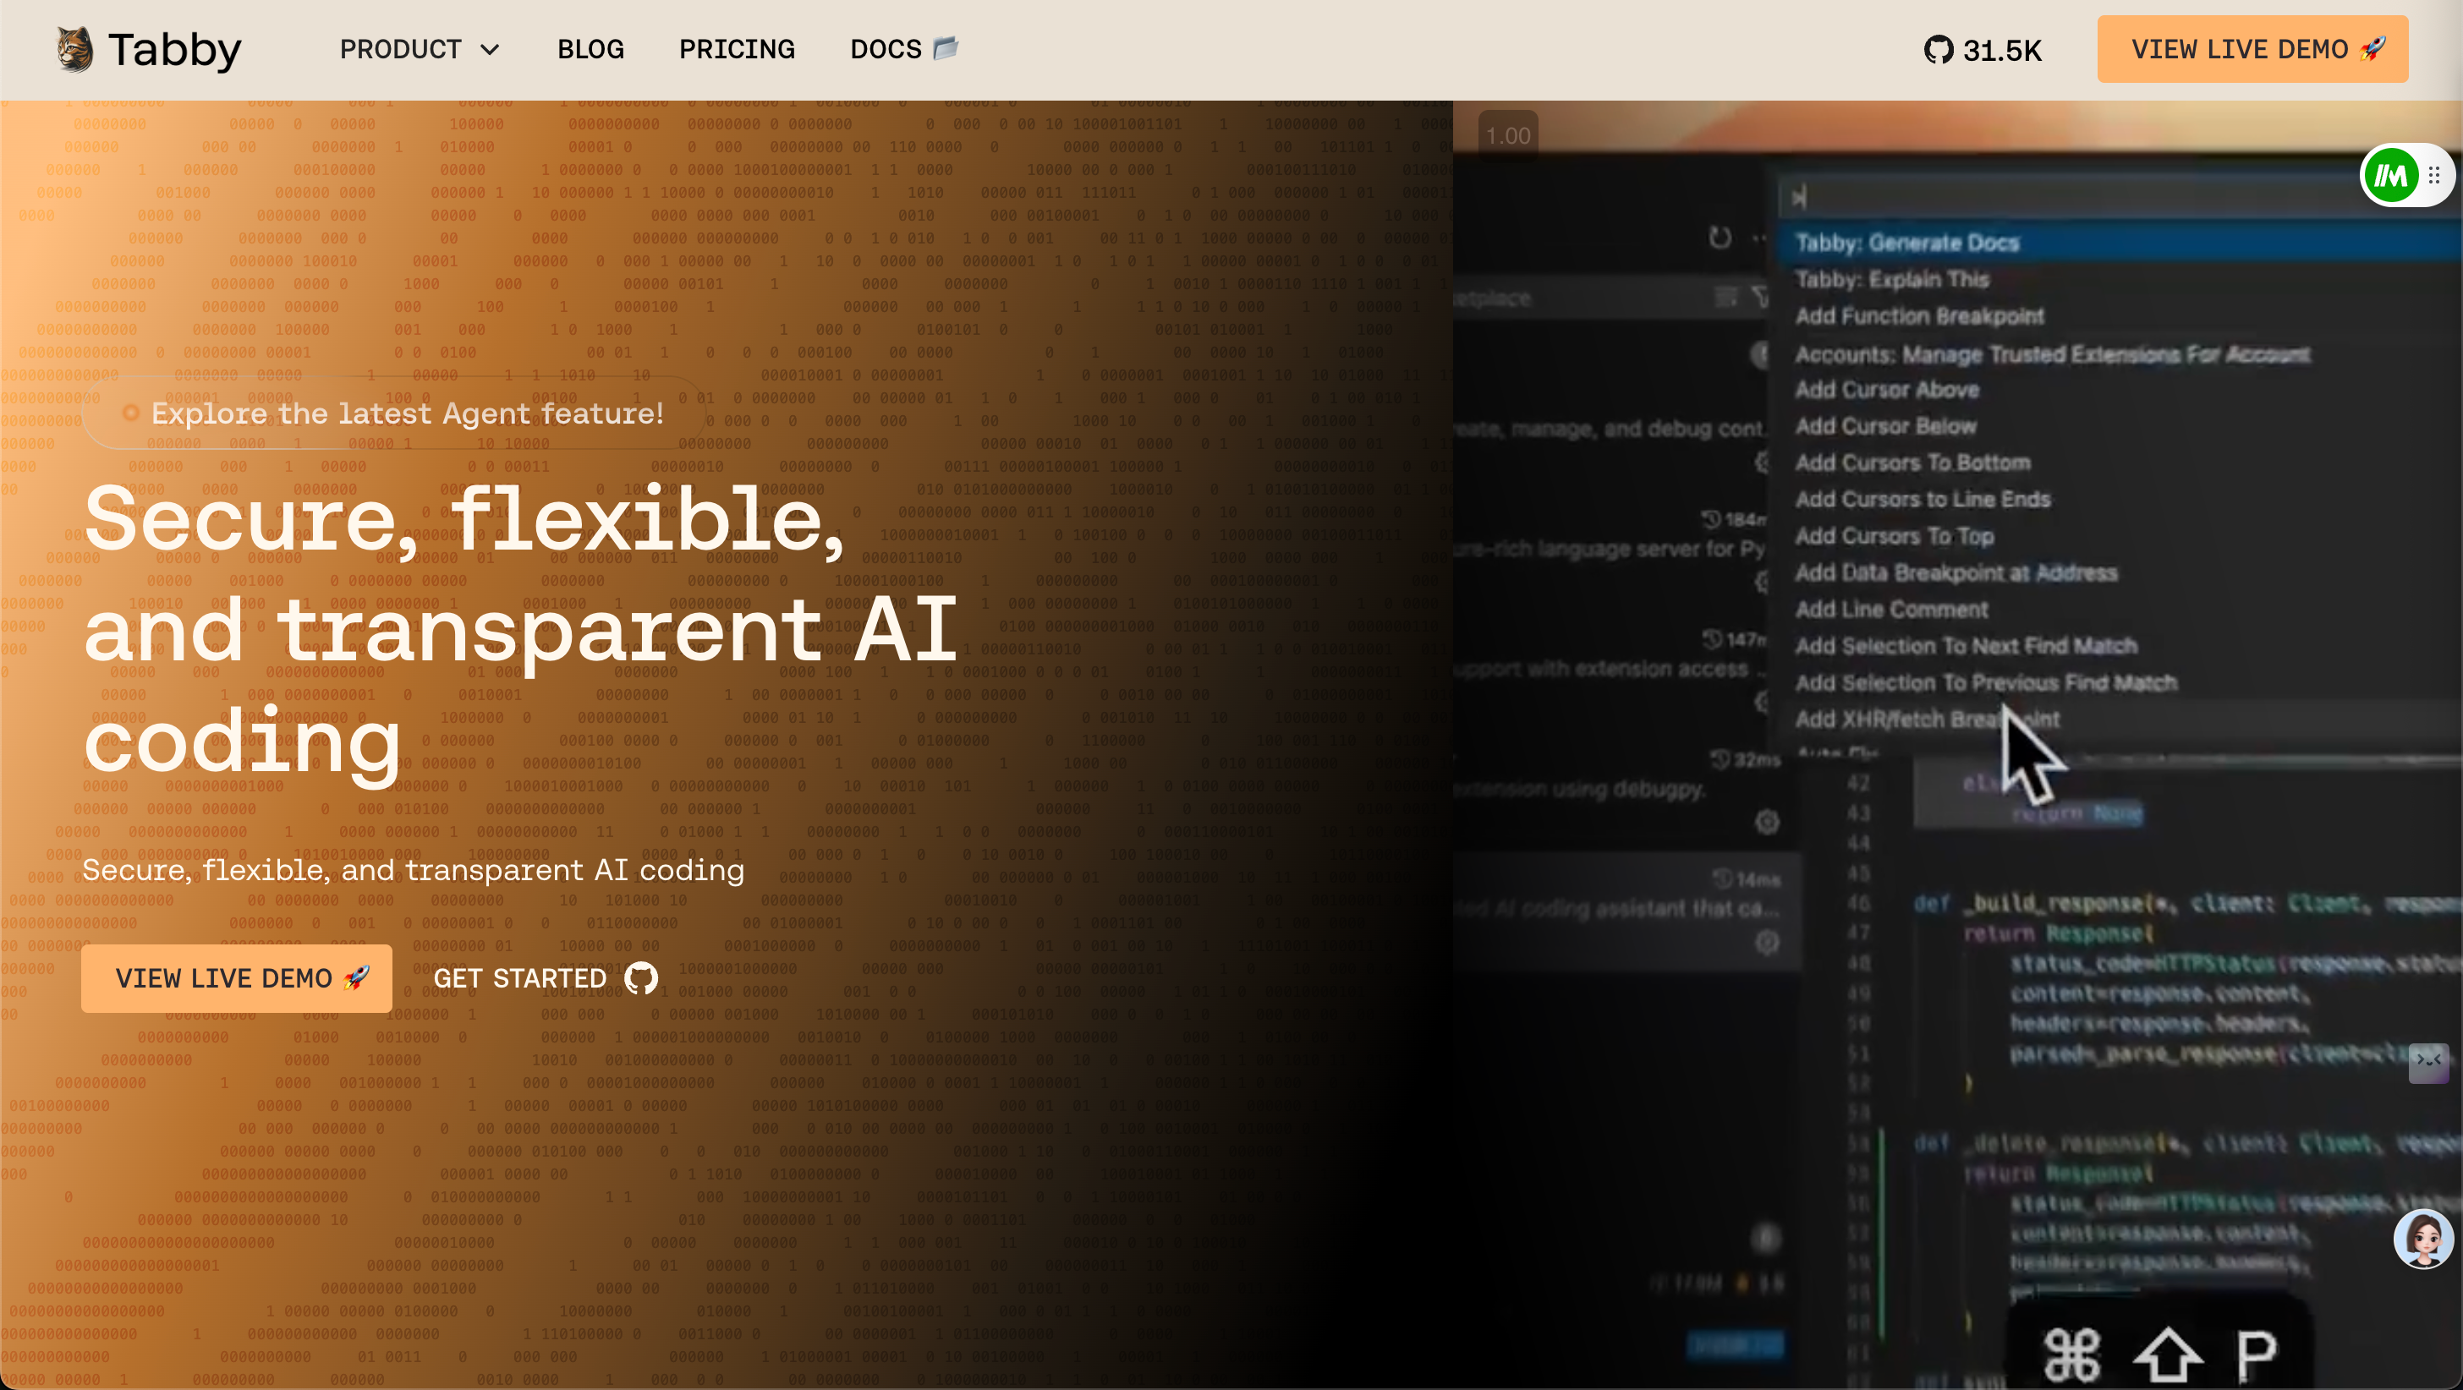
Task: Click the refresh icon in video sidebar
Action: (x=1720, y=237)
